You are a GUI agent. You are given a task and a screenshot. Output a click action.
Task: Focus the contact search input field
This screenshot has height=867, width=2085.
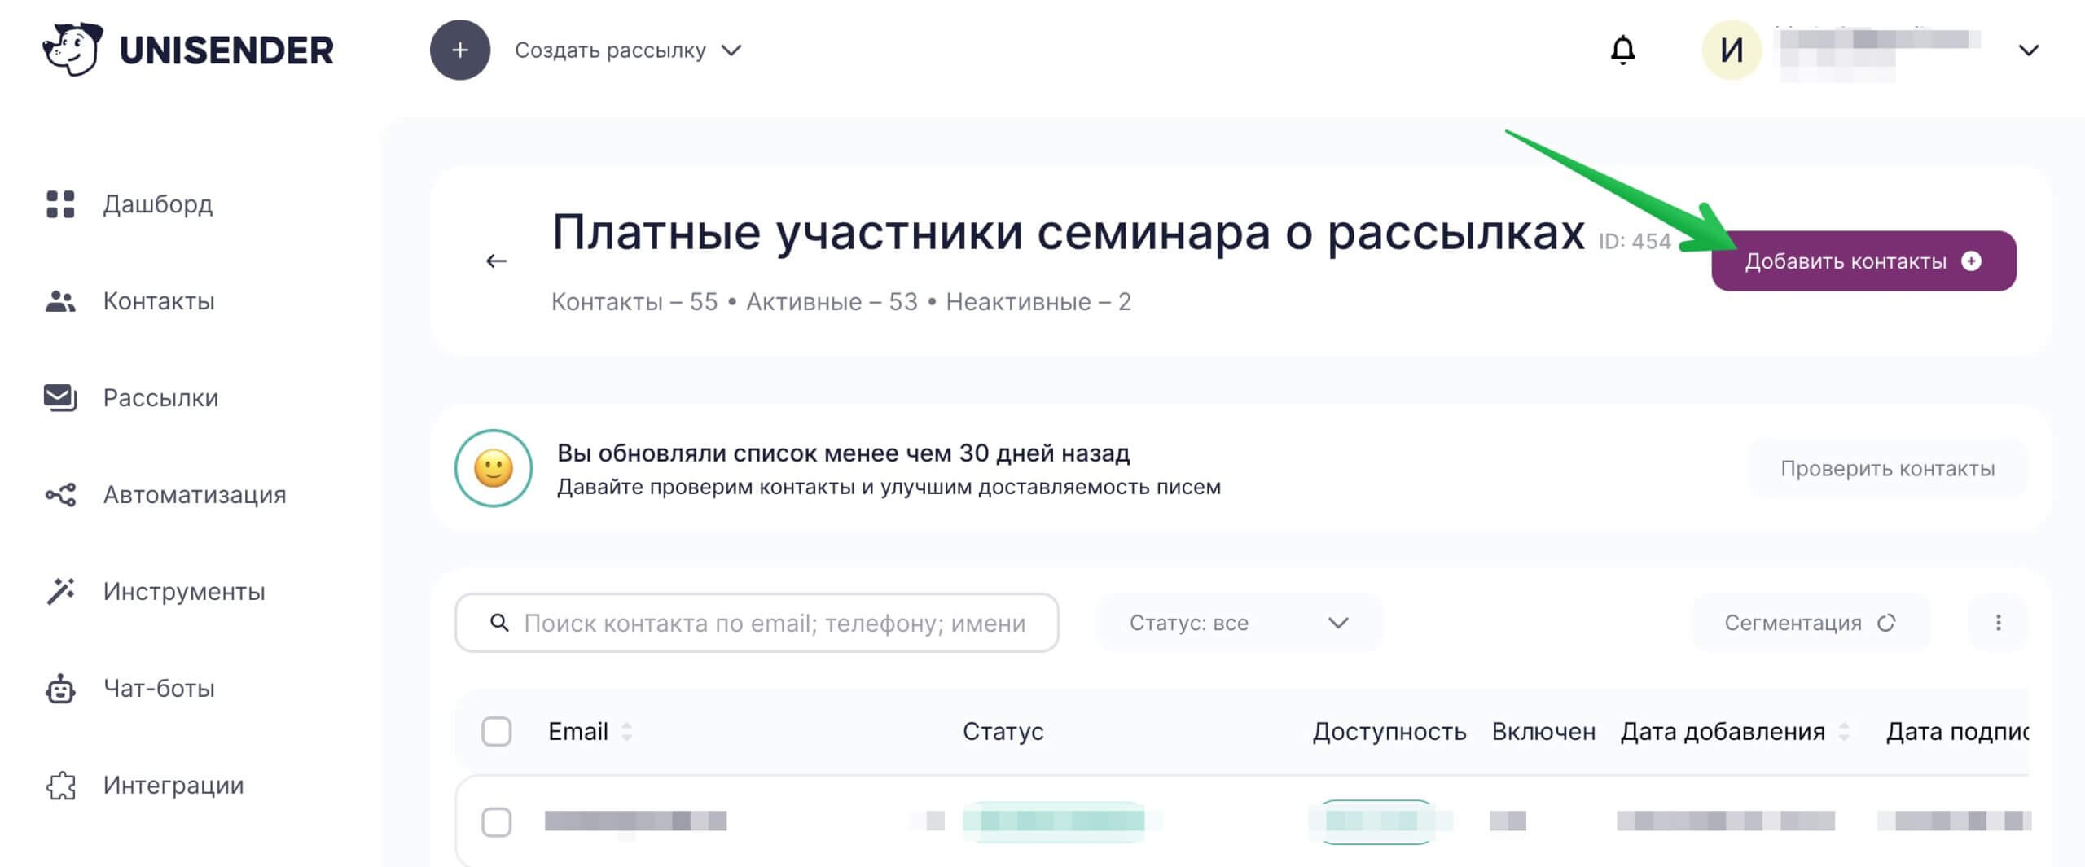click(x=757, y=623)
